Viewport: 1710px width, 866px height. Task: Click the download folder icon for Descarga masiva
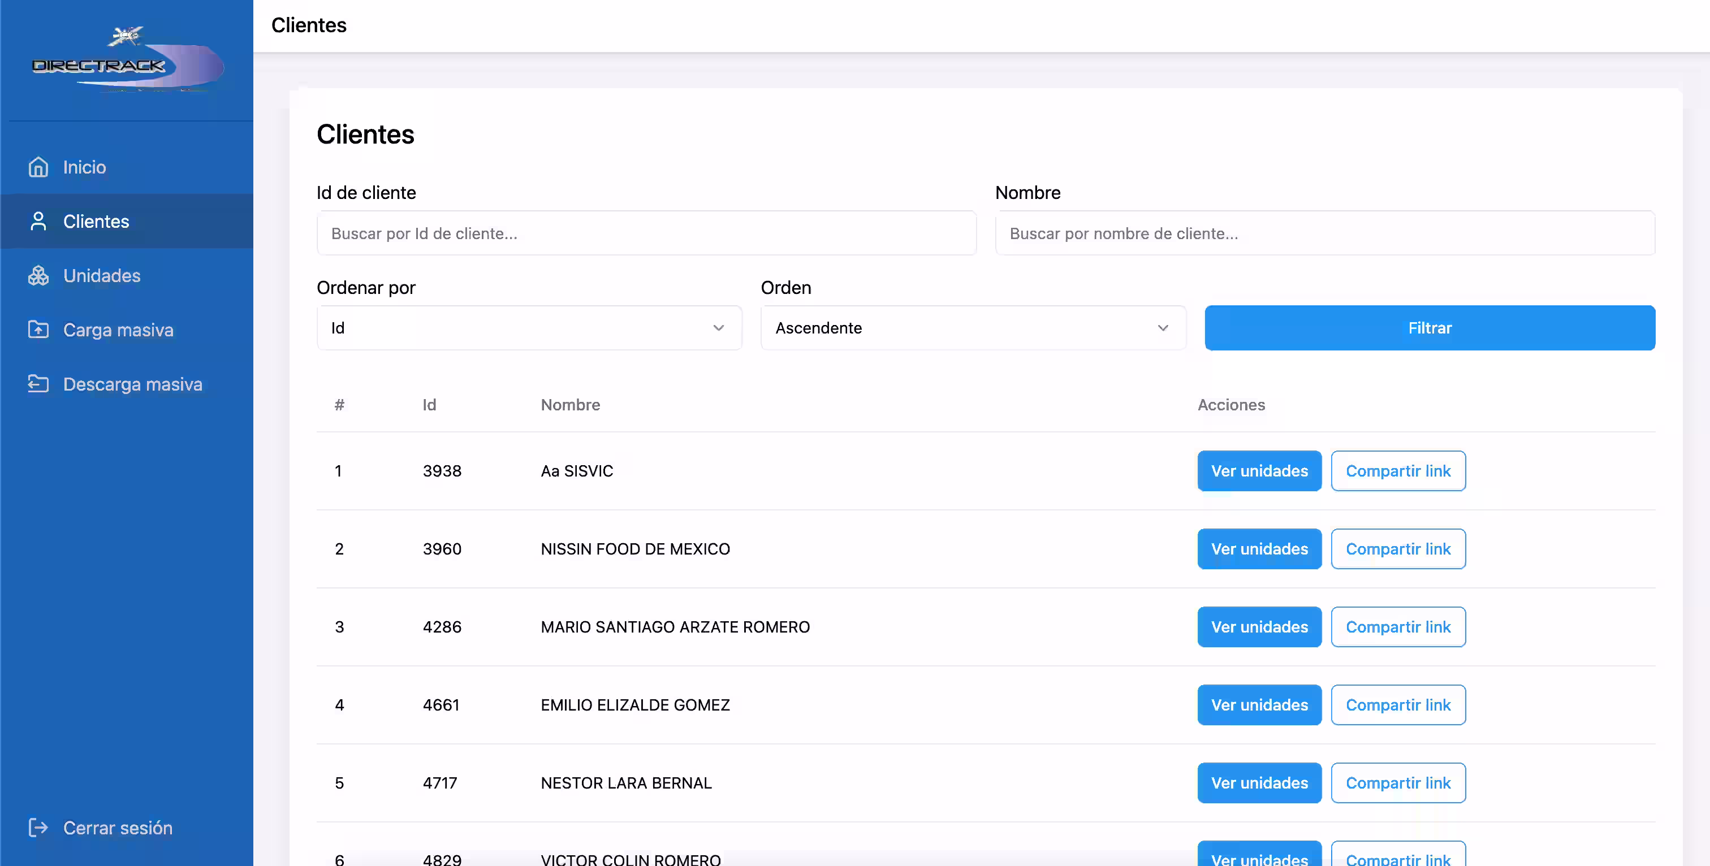[x=38, y=384]
